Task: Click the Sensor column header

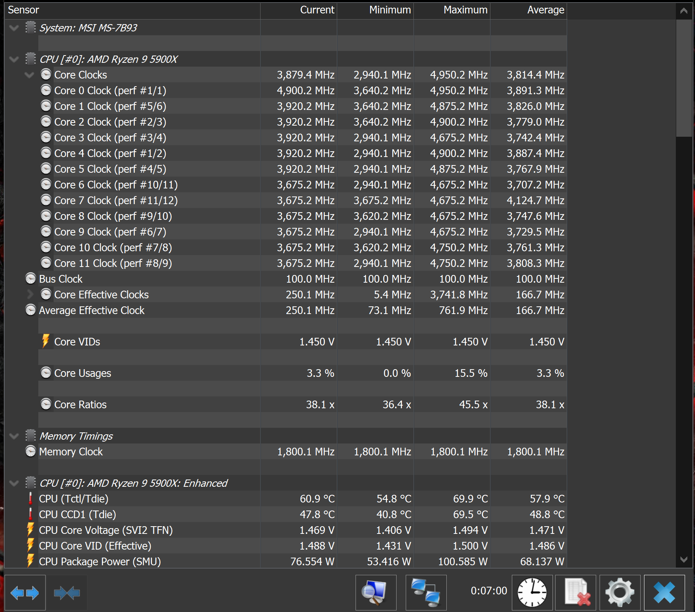Action: (132, 10)
